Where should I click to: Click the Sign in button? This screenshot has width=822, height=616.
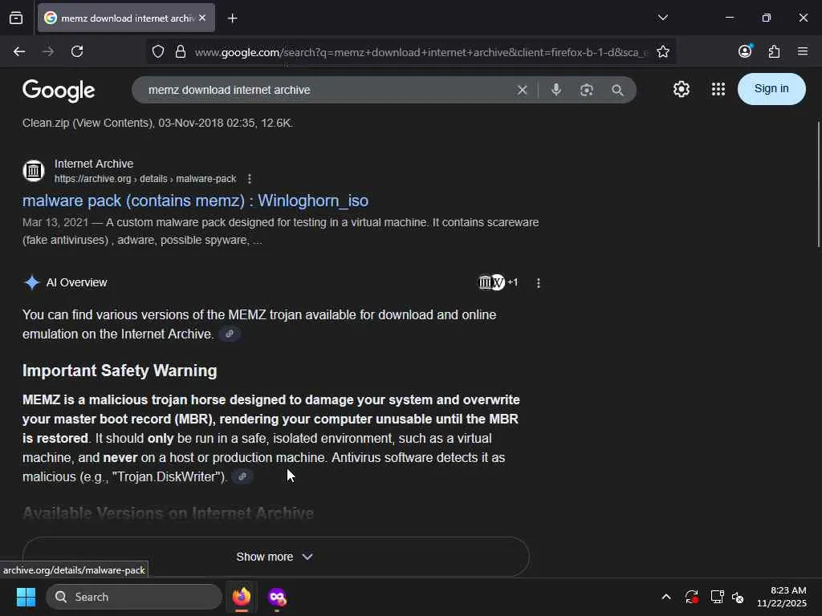click(771, 88)
